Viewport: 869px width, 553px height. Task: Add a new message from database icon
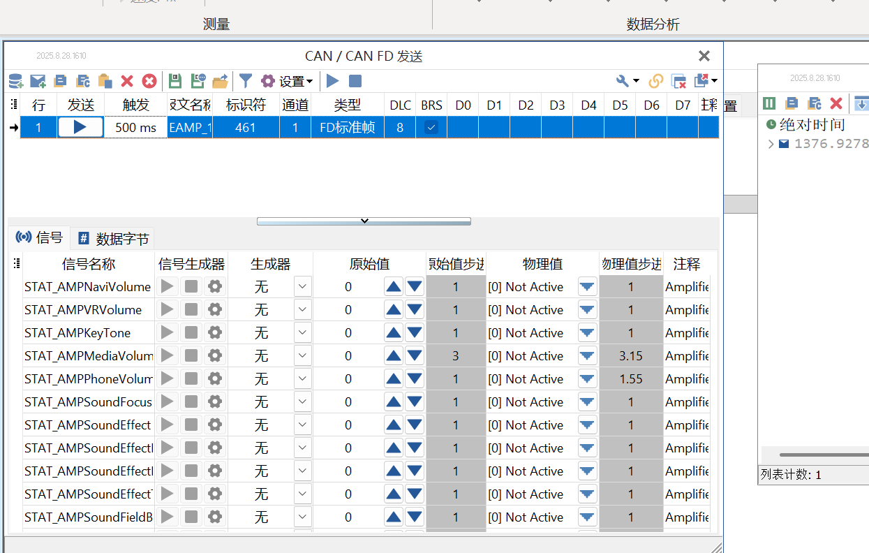pyautogui.click(x=15, y=81)
